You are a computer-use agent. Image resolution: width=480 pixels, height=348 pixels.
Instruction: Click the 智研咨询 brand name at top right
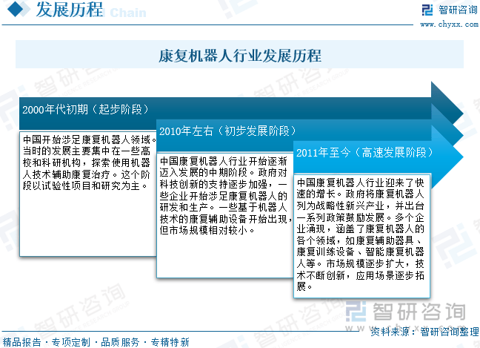457,10
